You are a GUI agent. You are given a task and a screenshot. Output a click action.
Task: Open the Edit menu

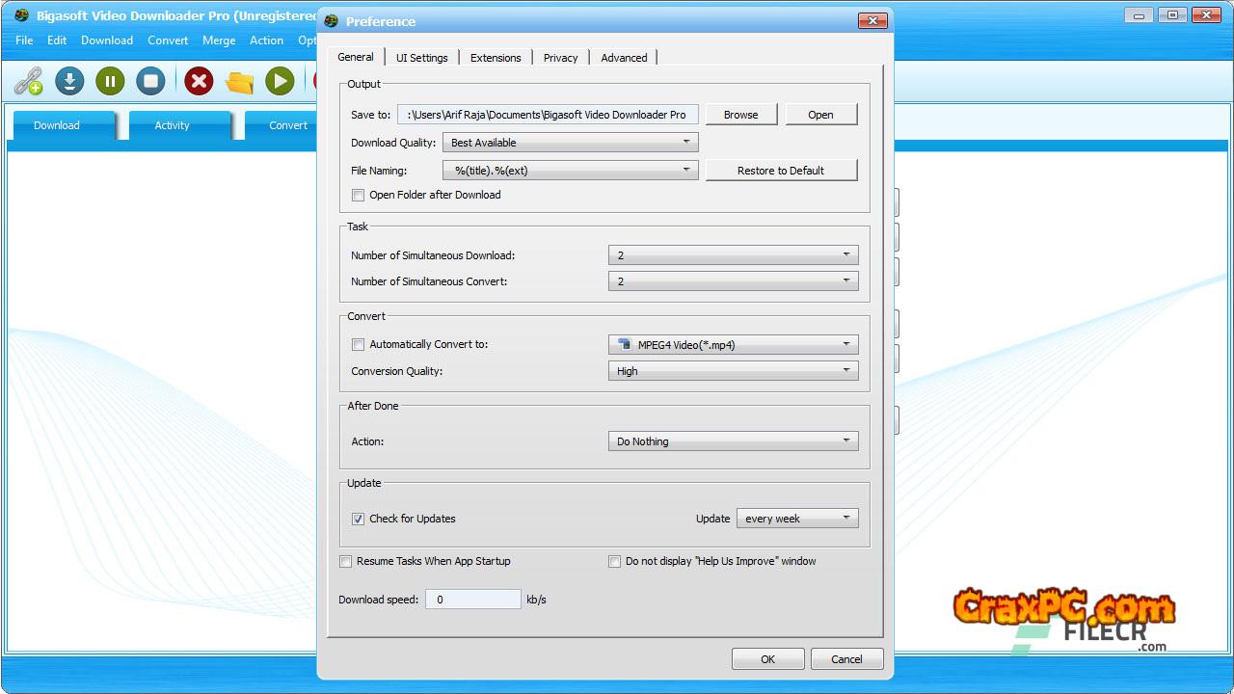click(57, 40)
